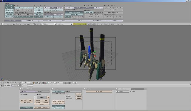191x111 pixels.
Task: Enable the Global Scene option
Action: (x=9, y=10)
